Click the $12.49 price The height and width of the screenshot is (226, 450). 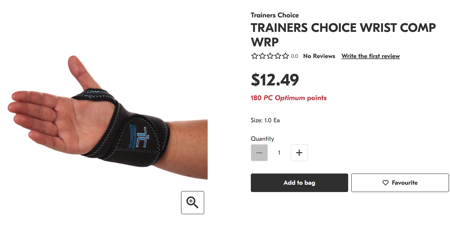(x=275, y=80)
